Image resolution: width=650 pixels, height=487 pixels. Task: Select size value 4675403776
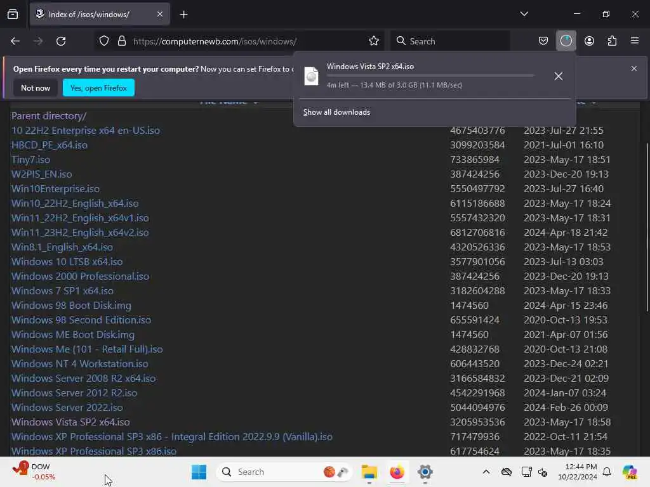pyautogui.click(x=477, y=131)
